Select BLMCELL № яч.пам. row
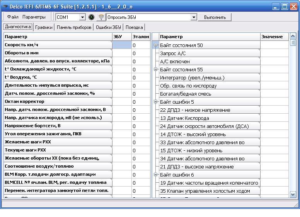 coord(58,183)
